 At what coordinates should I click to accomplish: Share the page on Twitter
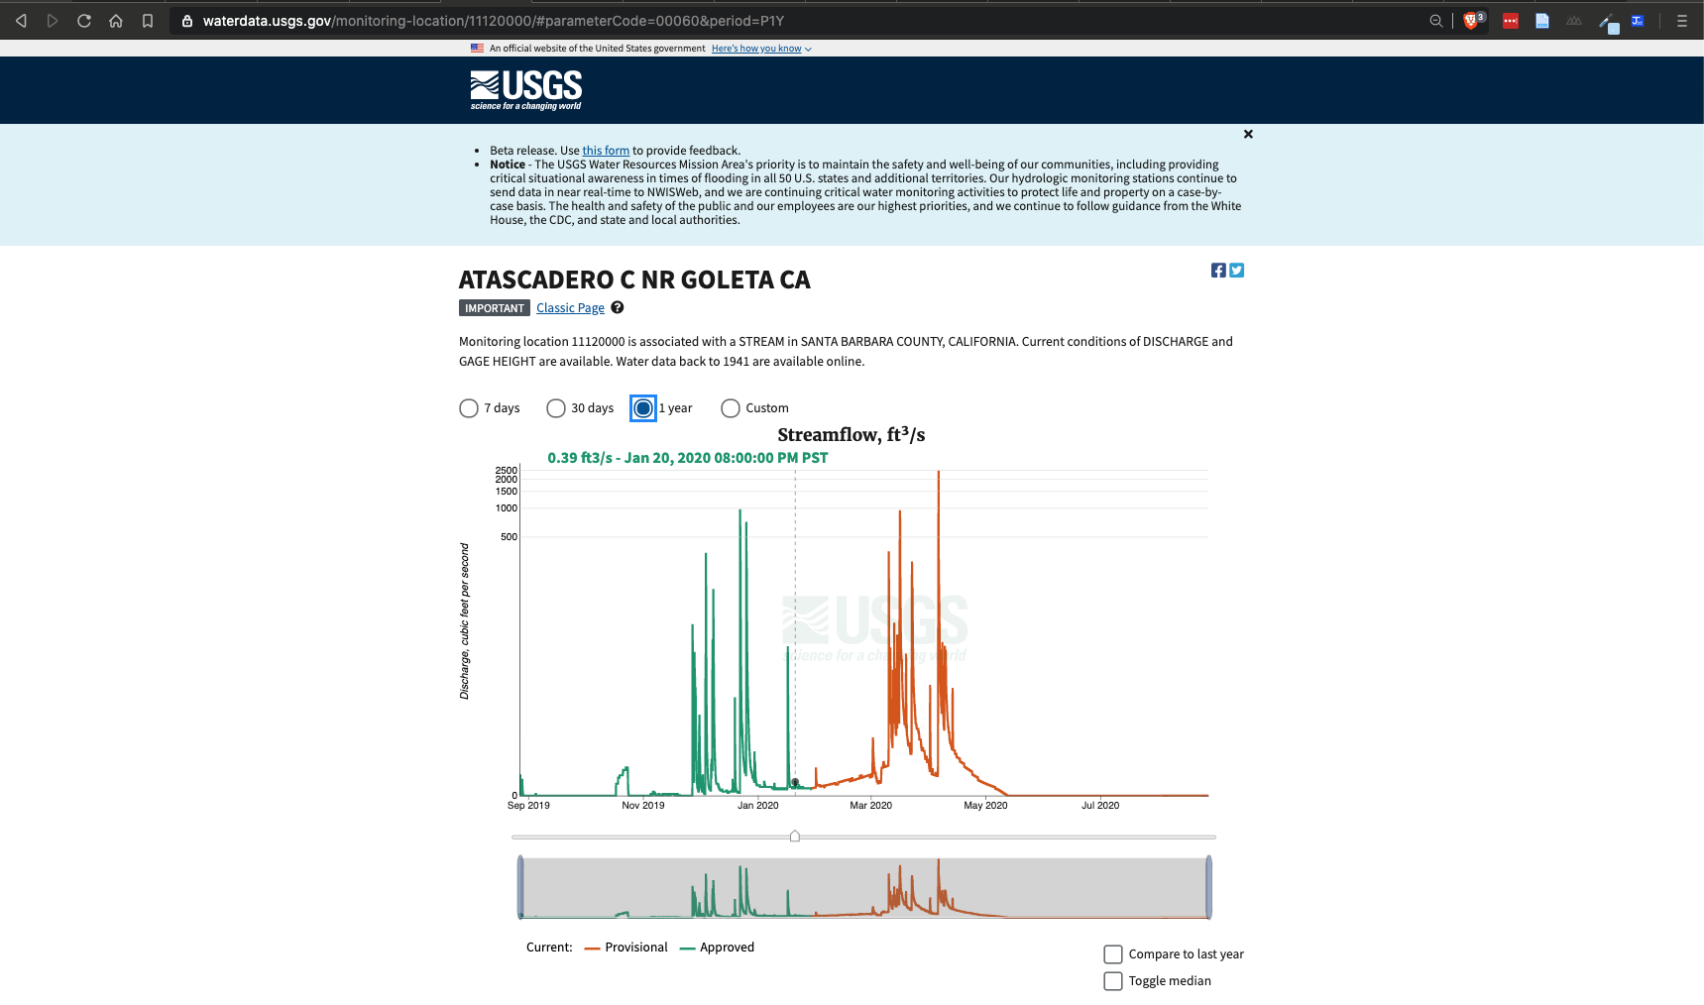coord(1237,271)
